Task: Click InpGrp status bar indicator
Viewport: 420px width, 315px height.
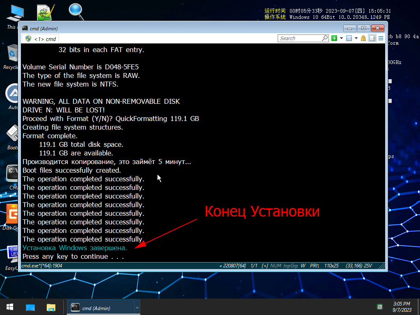Action: tap(291, 266)
